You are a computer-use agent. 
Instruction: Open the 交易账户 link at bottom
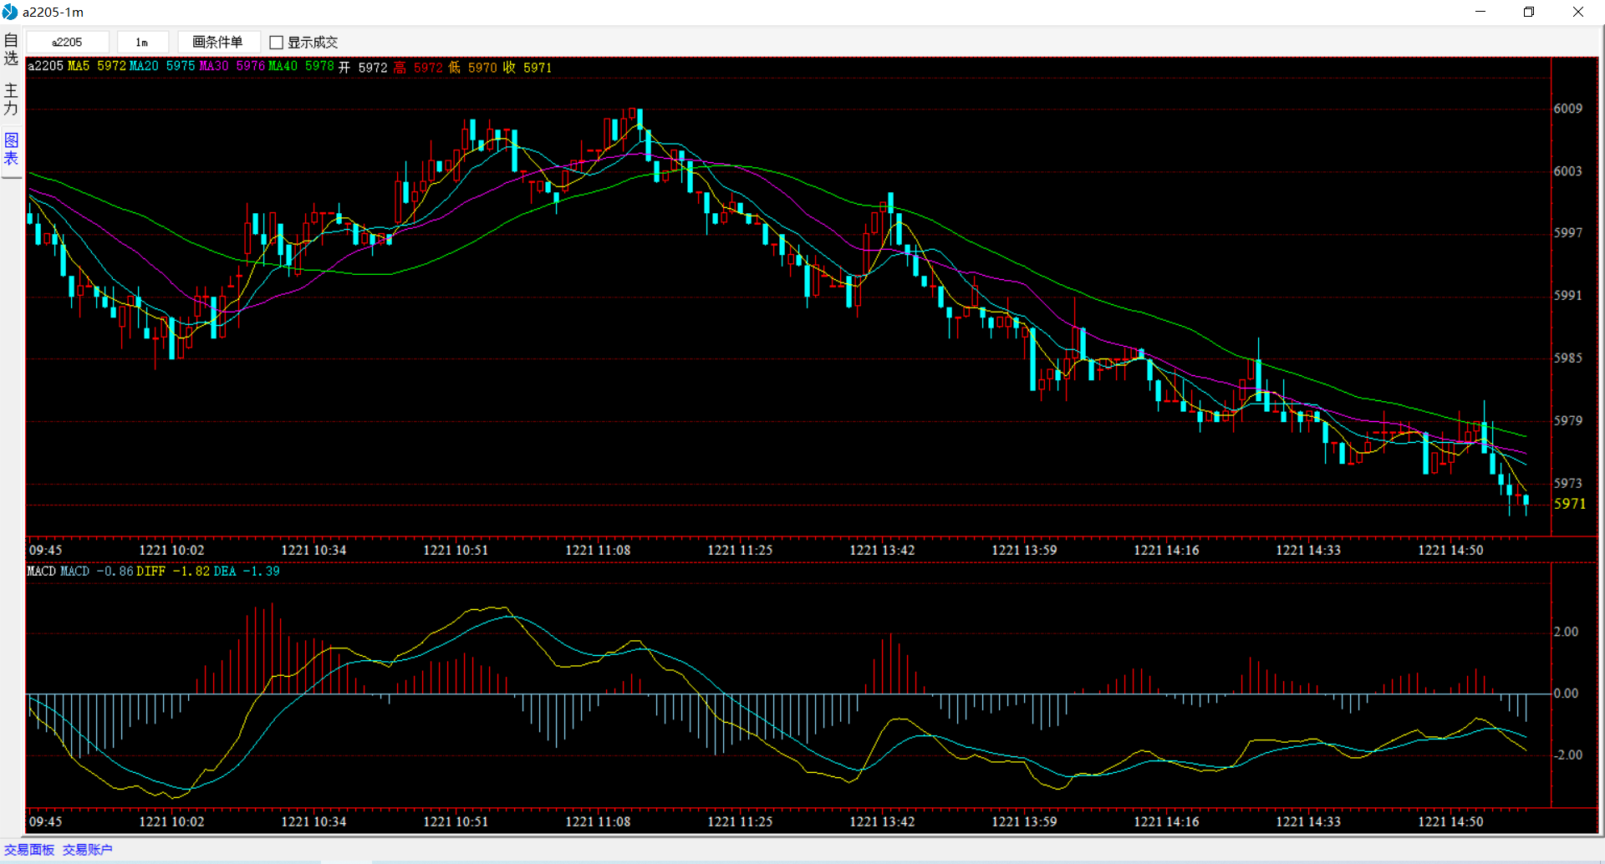(87, 850)
